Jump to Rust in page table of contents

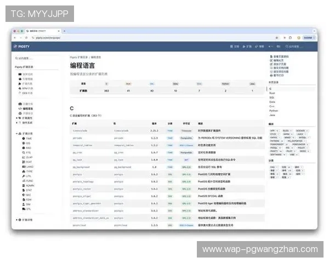[273, 93]
